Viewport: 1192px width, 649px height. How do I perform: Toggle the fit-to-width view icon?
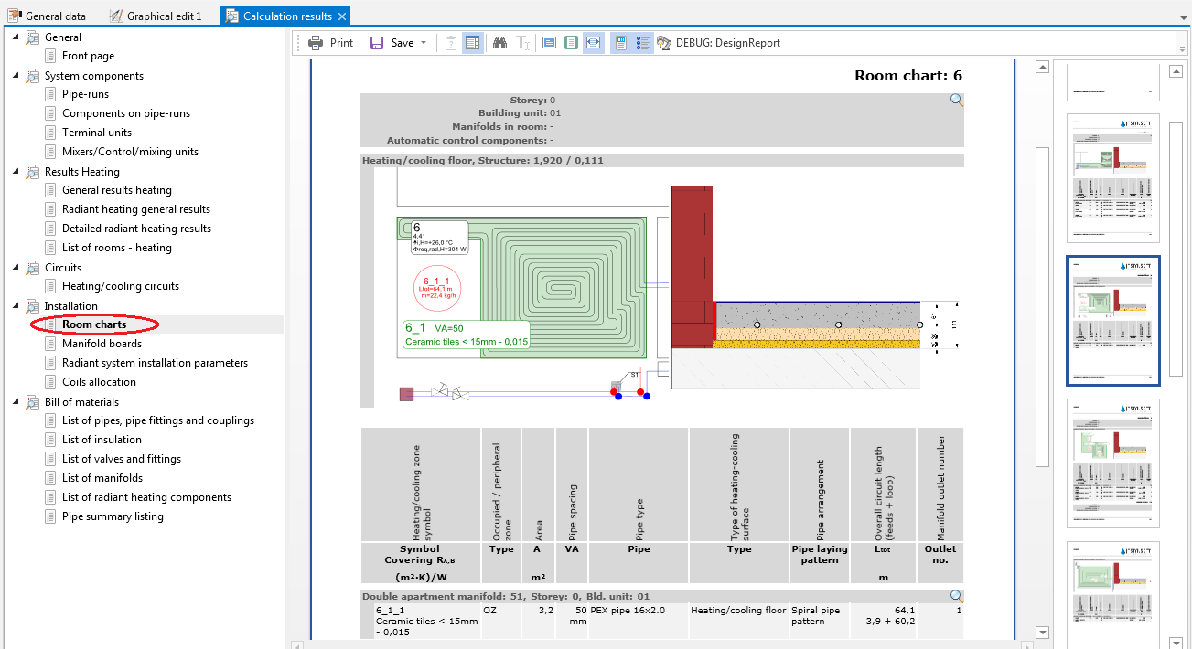(x=593, y=43)
